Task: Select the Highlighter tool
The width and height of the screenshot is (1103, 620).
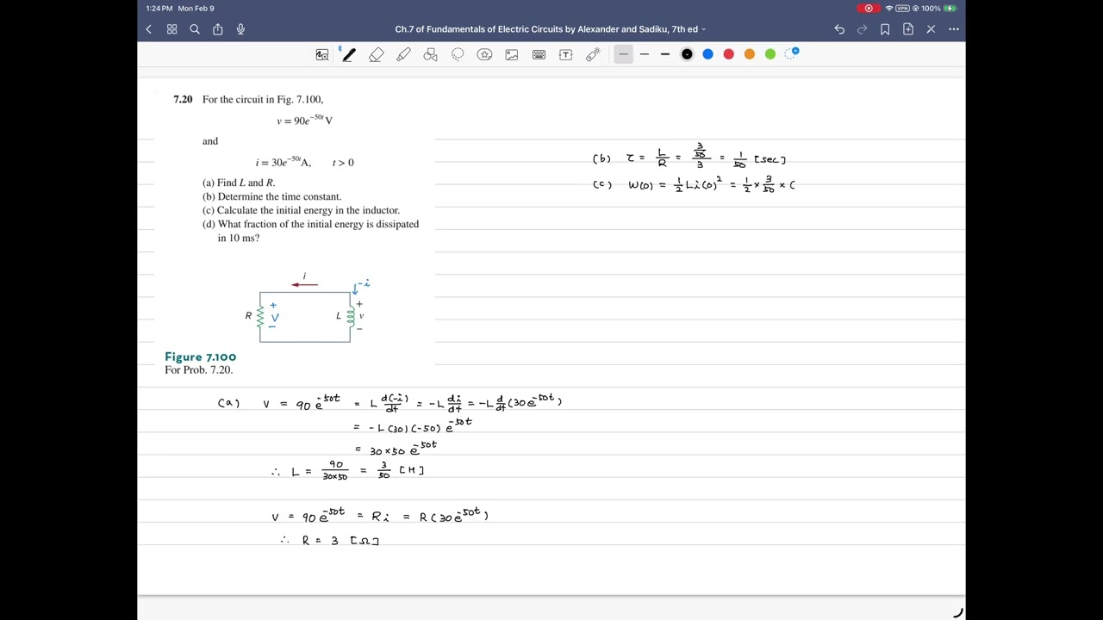Action: (403, 54)
